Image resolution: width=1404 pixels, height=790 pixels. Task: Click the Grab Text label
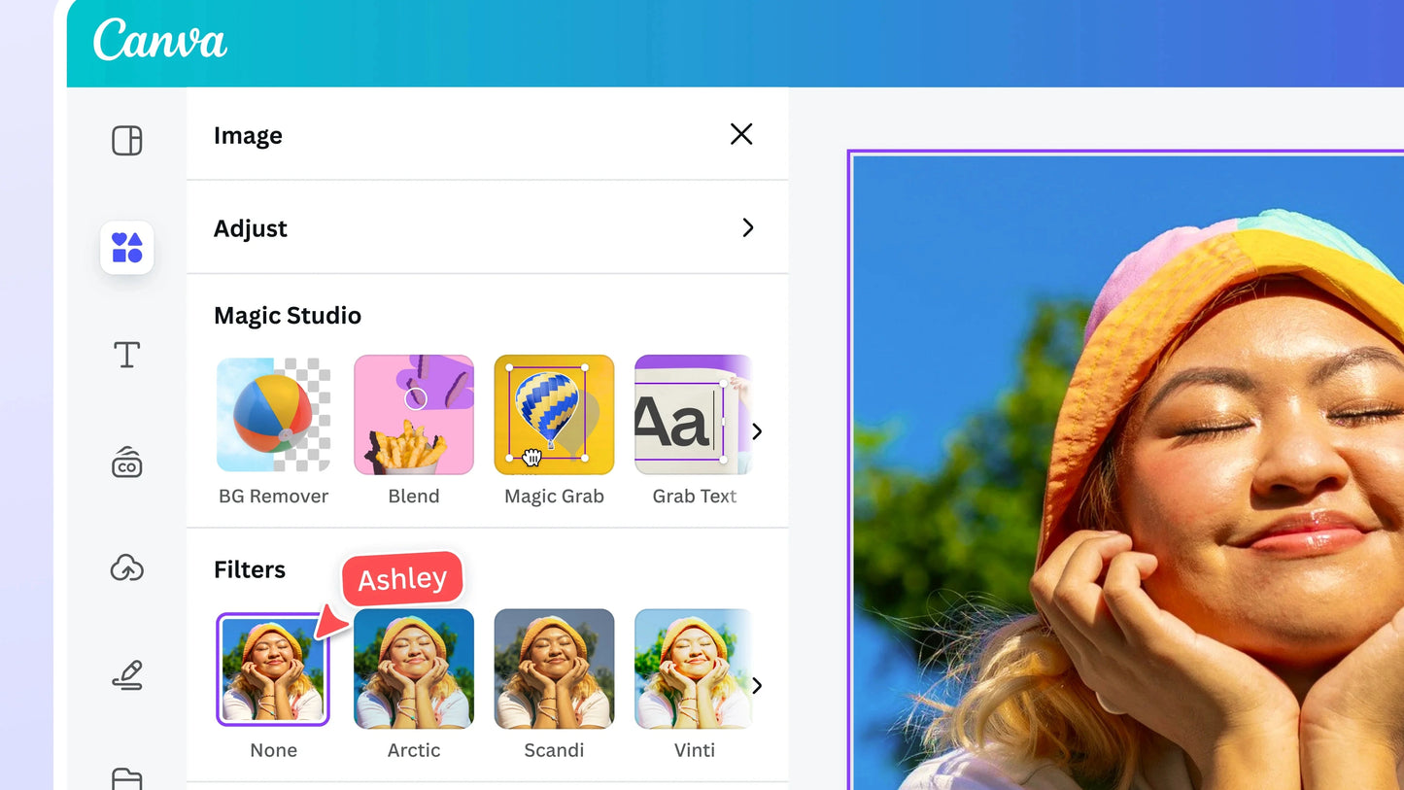point(695,497)
